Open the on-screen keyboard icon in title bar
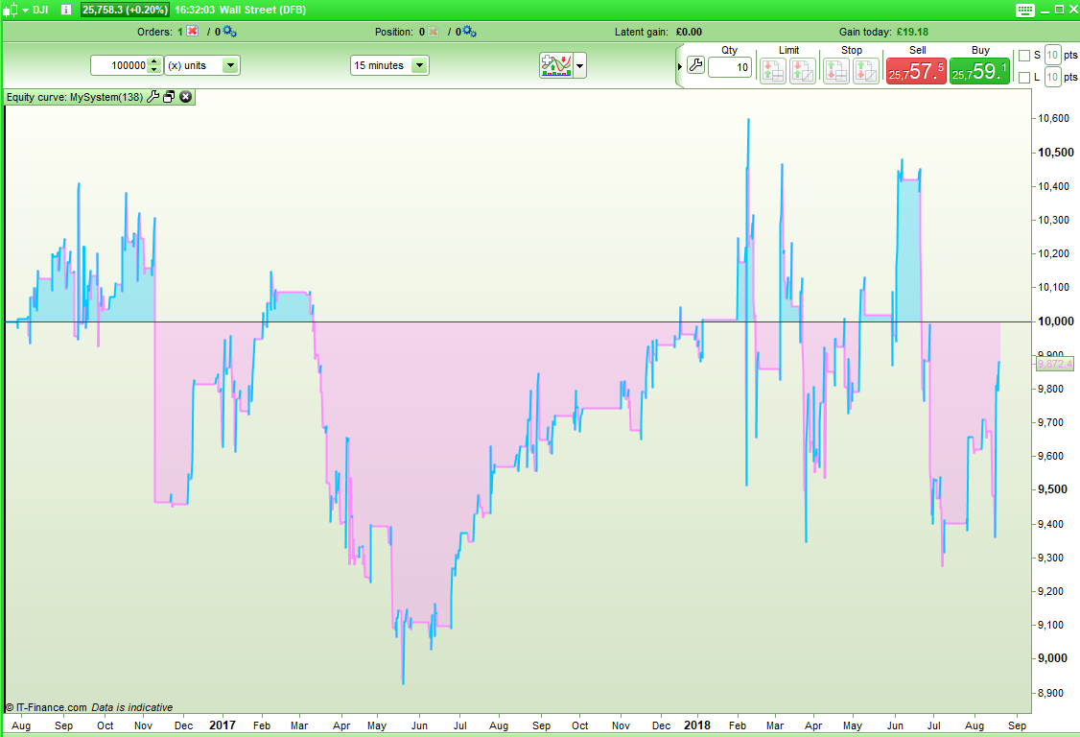Image resolution: width=1080 pixels, height=737 pixels. pyautogui.click(x=1024, y=11)
